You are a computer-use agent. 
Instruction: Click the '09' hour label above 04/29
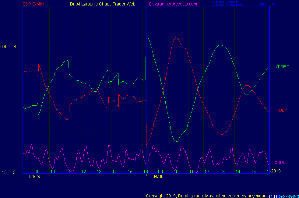(x=37, y=172)
